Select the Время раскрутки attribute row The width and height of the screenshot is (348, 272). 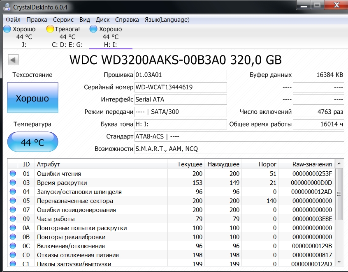tap(172, 183)
